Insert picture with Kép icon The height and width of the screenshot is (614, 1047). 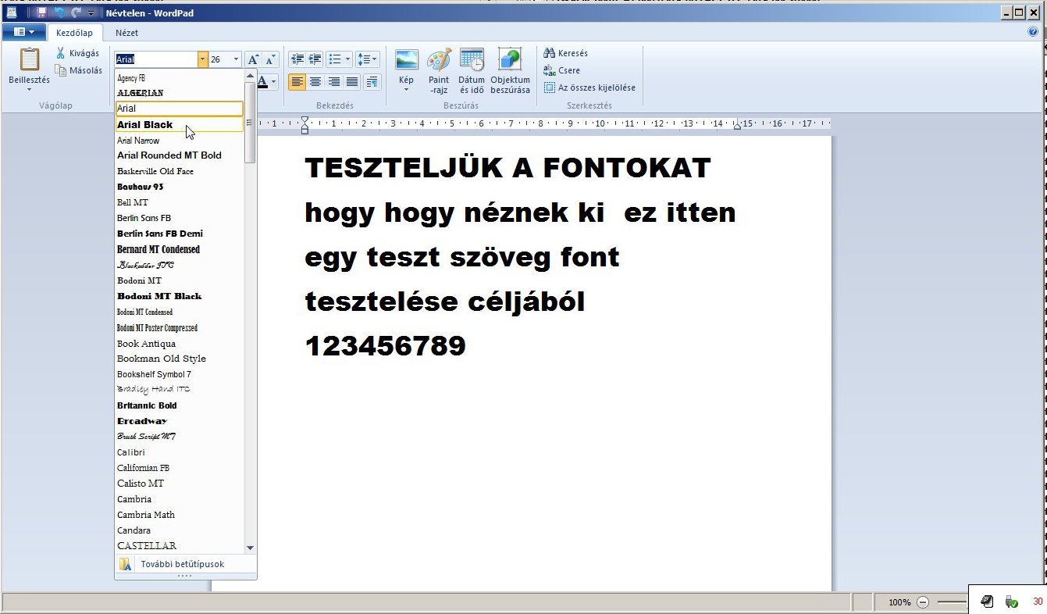point(406,60)
